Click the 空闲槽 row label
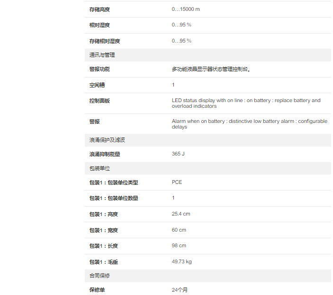 point(97,85)
